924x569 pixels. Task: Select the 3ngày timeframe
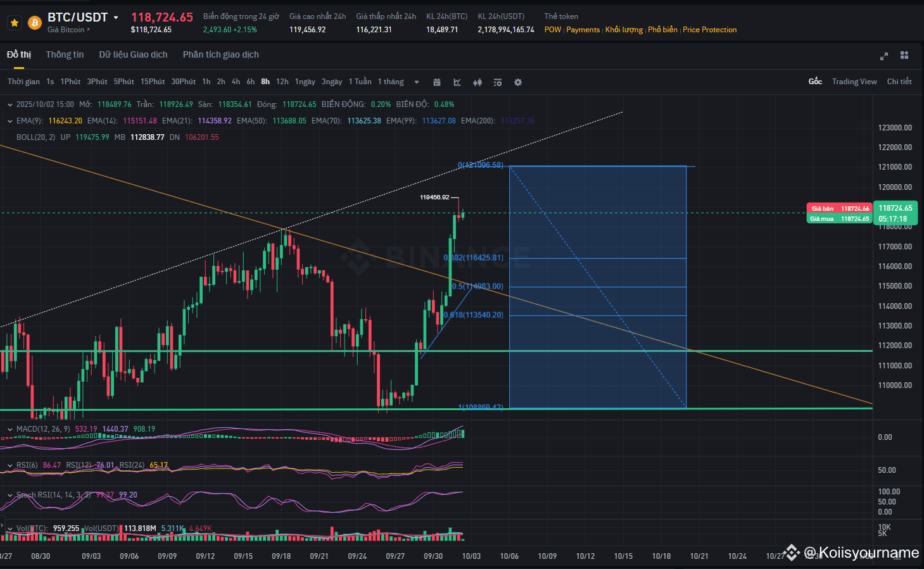(332, 82)
